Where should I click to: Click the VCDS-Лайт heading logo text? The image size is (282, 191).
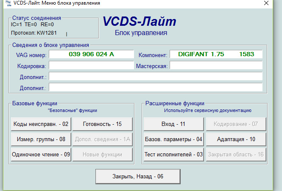tap(140, 22)
